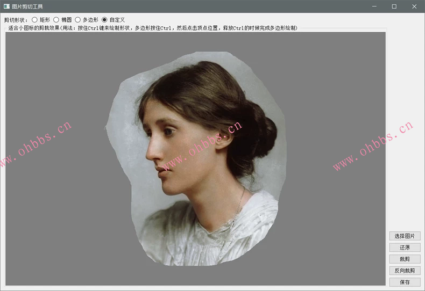Click the 剪切形状 label

pos(16,20)
